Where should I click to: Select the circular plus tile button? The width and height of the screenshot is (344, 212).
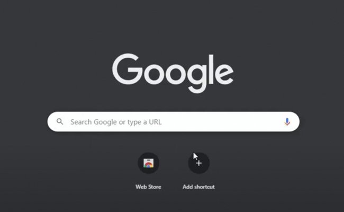pyautogui.click(x=199, y=163)
